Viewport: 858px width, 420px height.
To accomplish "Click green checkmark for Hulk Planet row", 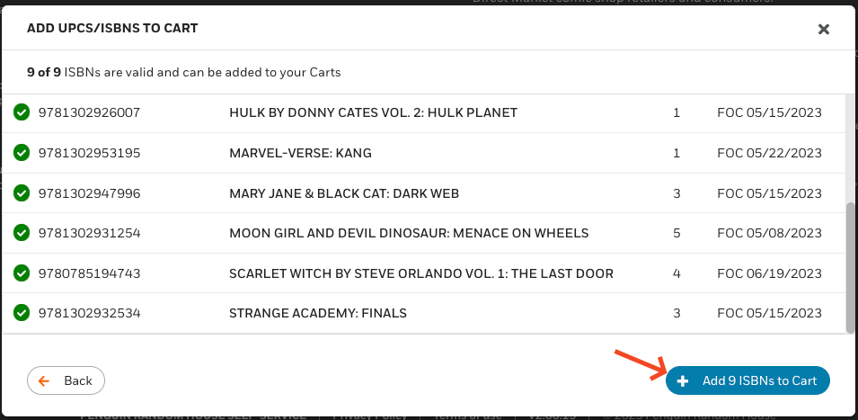I will pos(22,113).
